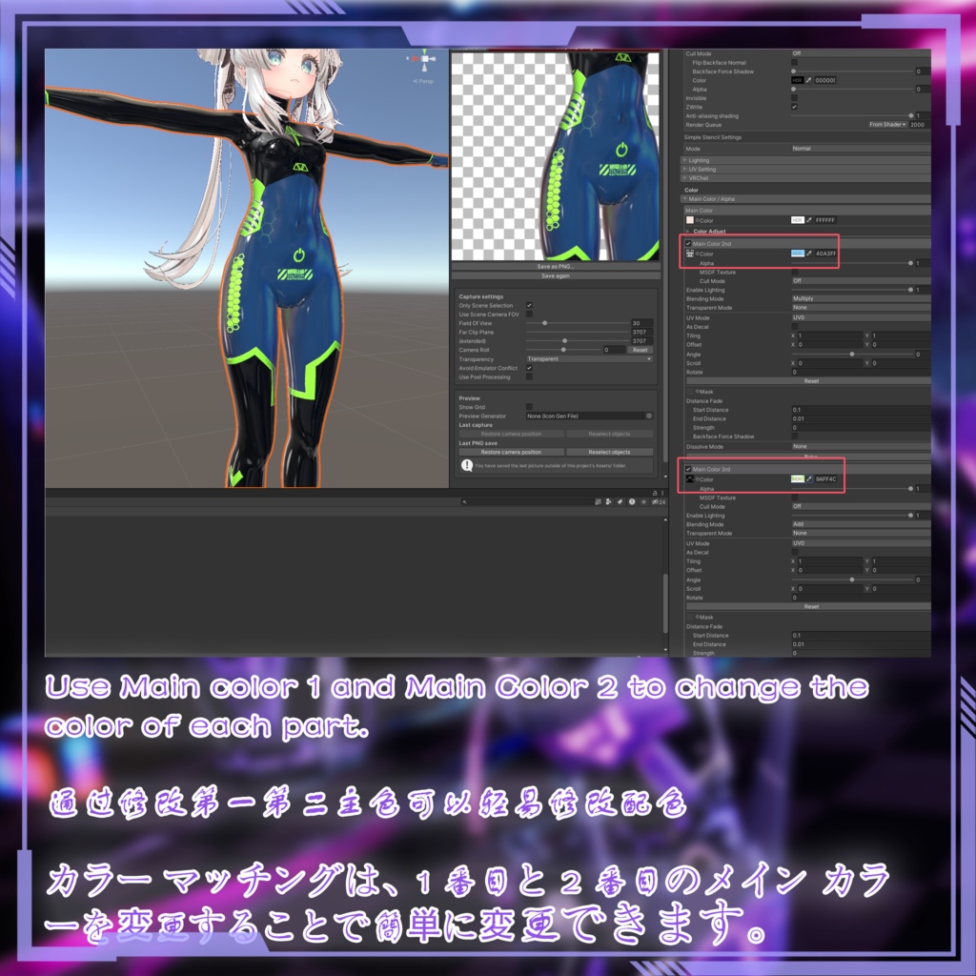Open the green HDR swatch of Main Color 3rd
The height and width of the screenshot is (976, 976).
click(x=798, y=479)
